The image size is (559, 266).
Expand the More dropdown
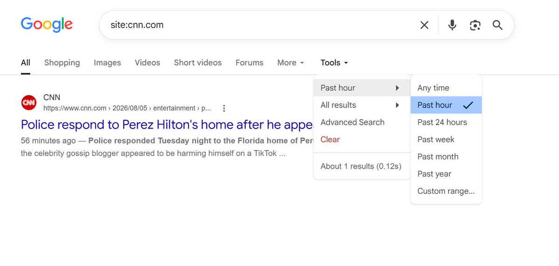291,63
